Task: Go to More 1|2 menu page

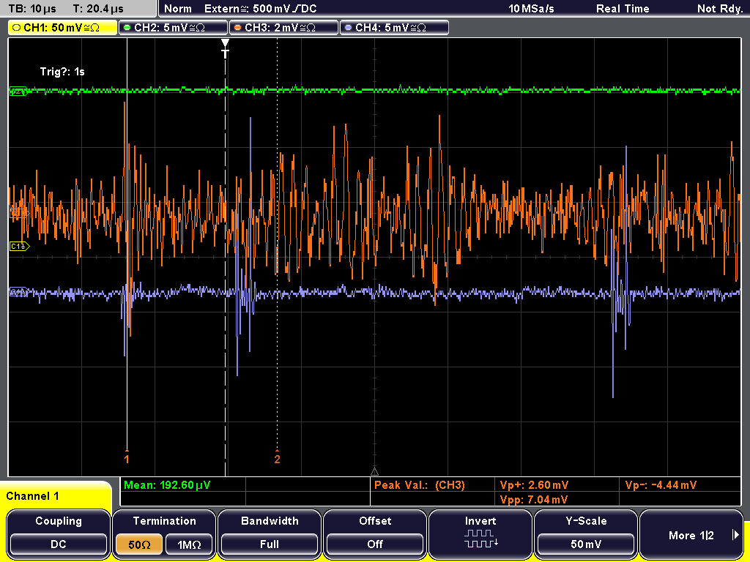Action: coord(691,533)
